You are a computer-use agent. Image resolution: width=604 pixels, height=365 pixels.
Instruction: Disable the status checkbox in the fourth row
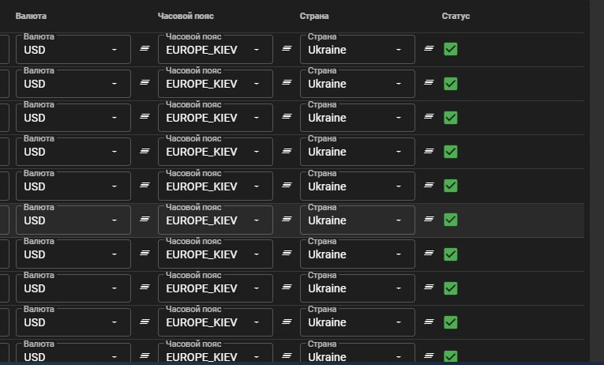451,152
